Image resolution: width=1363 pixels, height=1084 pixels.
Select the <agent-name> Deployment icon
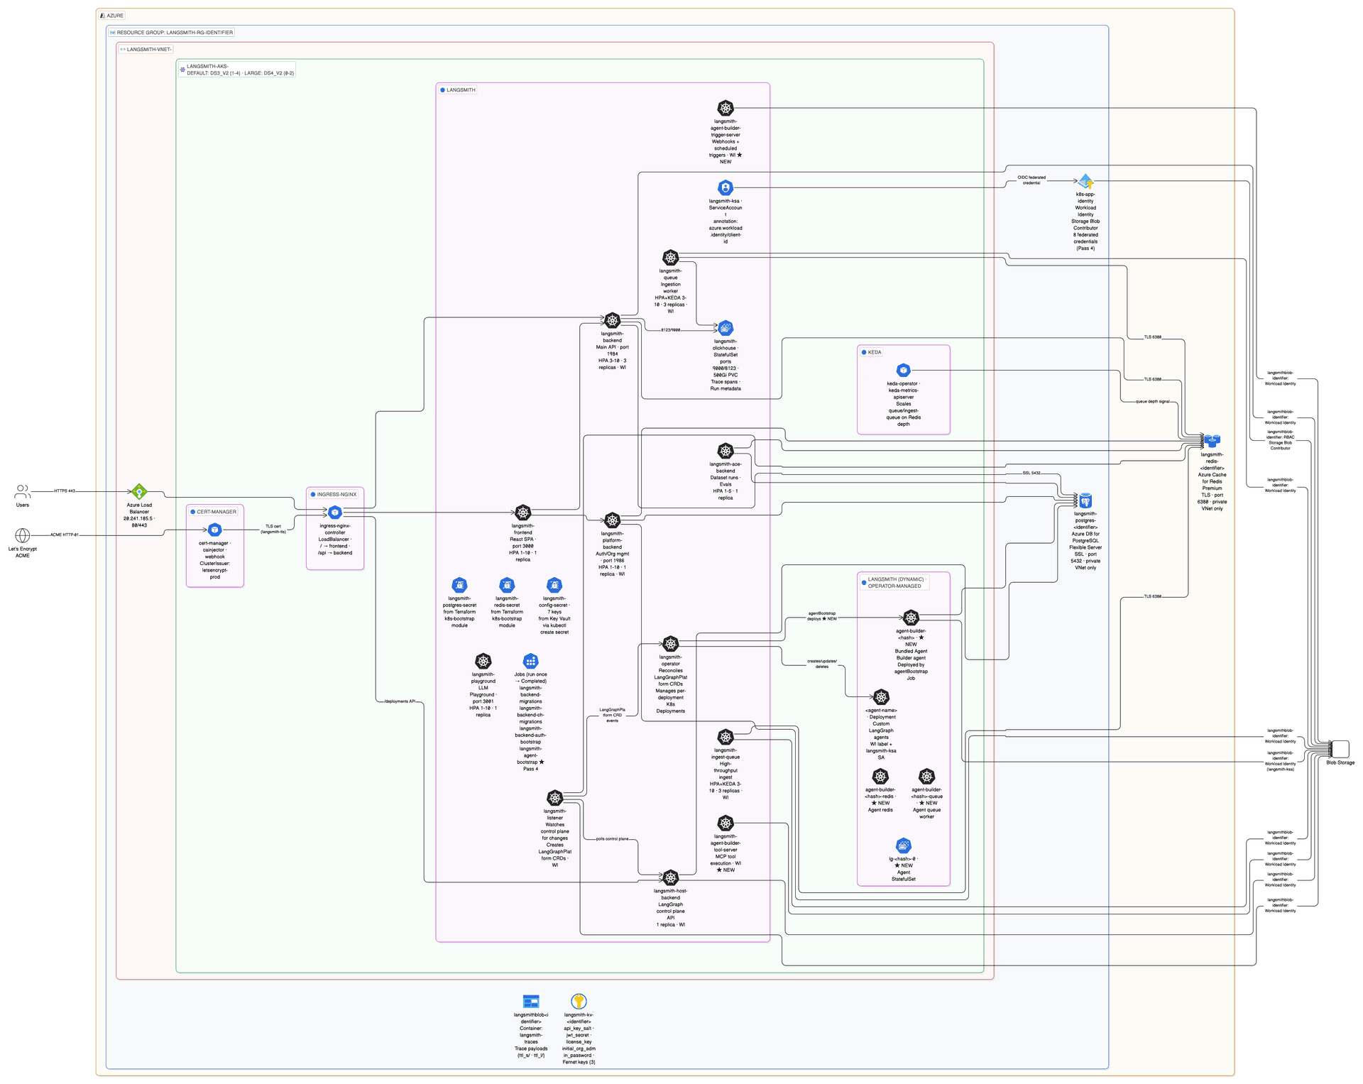tap(881, 697)
